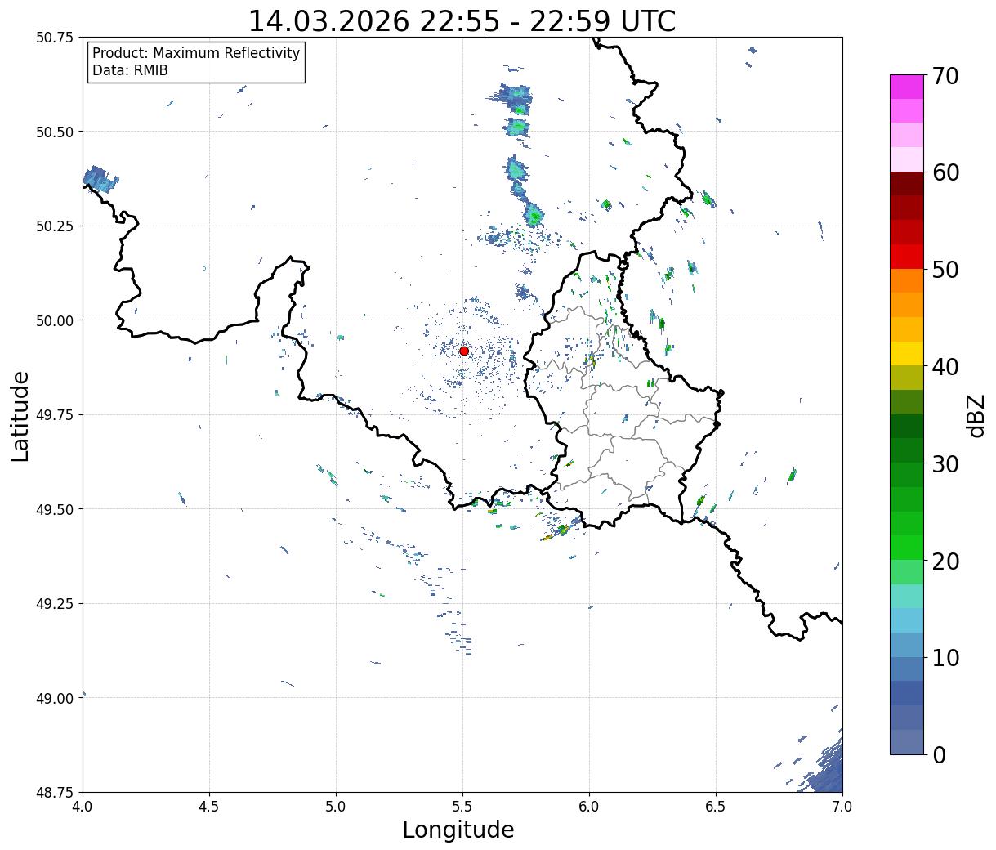
Task: Click the dark maroon colorbar segment below 60
Action: 907,183
